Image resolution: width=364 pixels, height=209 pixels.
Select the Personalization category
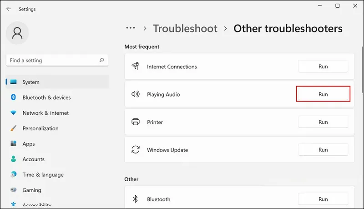pyautogui.click(x=57, y=128)
